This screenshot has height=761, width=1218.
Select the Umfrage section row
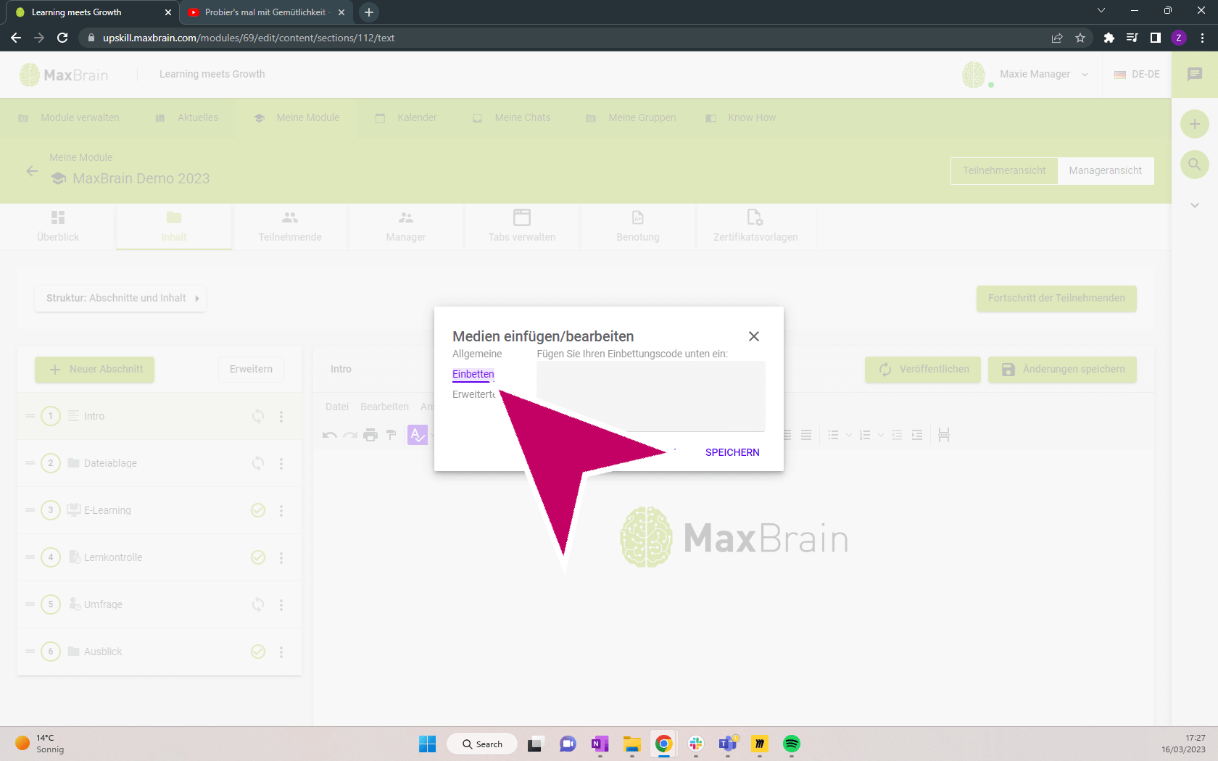(x=159, y=604)
